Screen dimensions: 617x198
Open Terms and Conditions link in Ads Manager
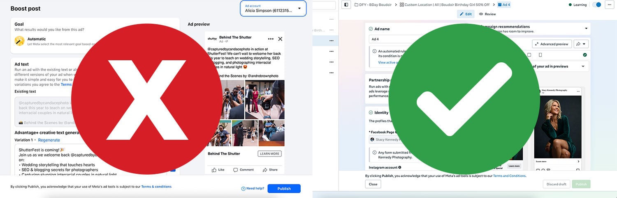509,176
